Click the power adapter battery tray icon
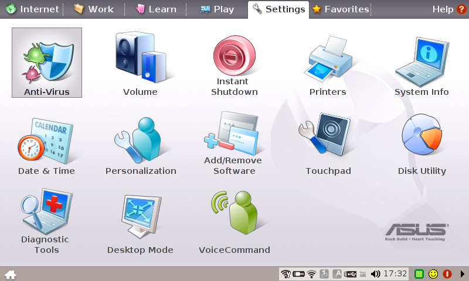The height and width of the screenshot is (281, 469). pyautogui.click(x=298, y=274)
